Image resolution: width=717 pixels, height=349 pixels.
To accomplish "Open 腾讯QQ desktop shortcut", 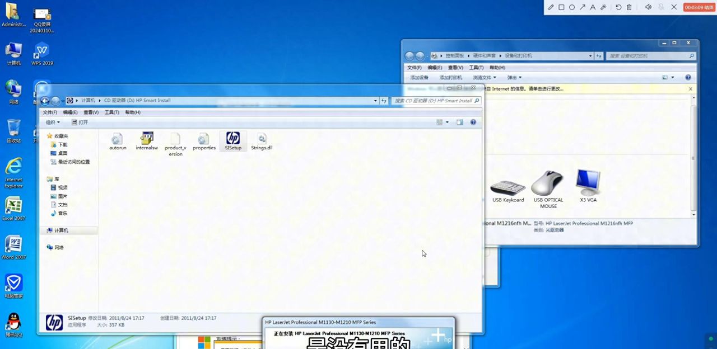I will 13,325.
